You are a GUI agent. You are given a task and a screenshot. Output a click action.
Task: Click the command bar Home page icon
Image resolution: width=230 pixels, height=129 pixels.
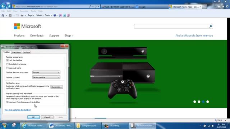[3, 15]
